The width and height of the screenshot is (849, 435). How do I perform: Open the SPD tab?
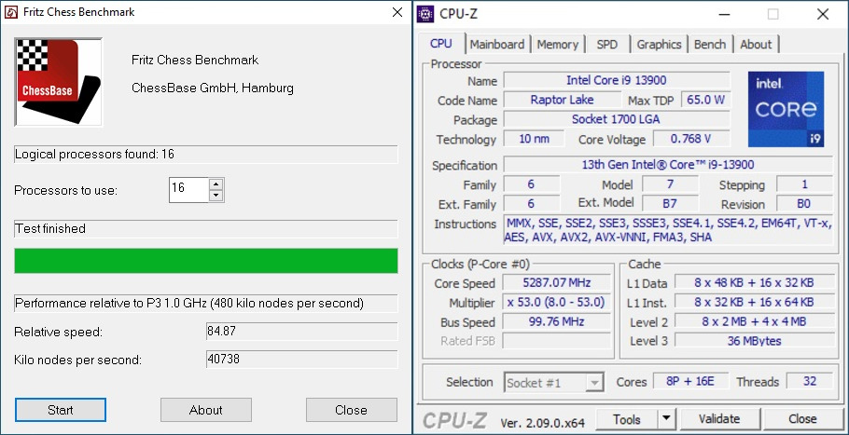[x=607, y=45]
